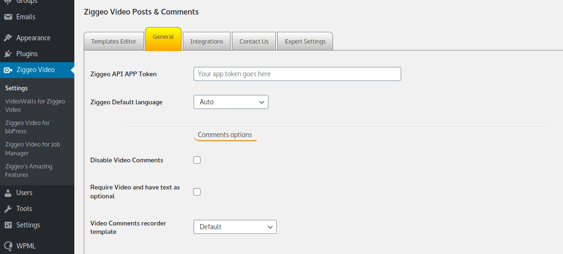The height and width of the screenshot is (254, 563).
Task: Click the Settings sliders icon in sidebar
Action: [8, 225]
